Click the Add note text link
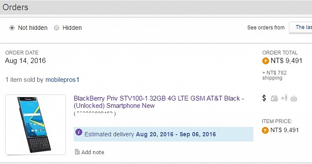This screenshot has height=164, width=312. coord(93,152)
